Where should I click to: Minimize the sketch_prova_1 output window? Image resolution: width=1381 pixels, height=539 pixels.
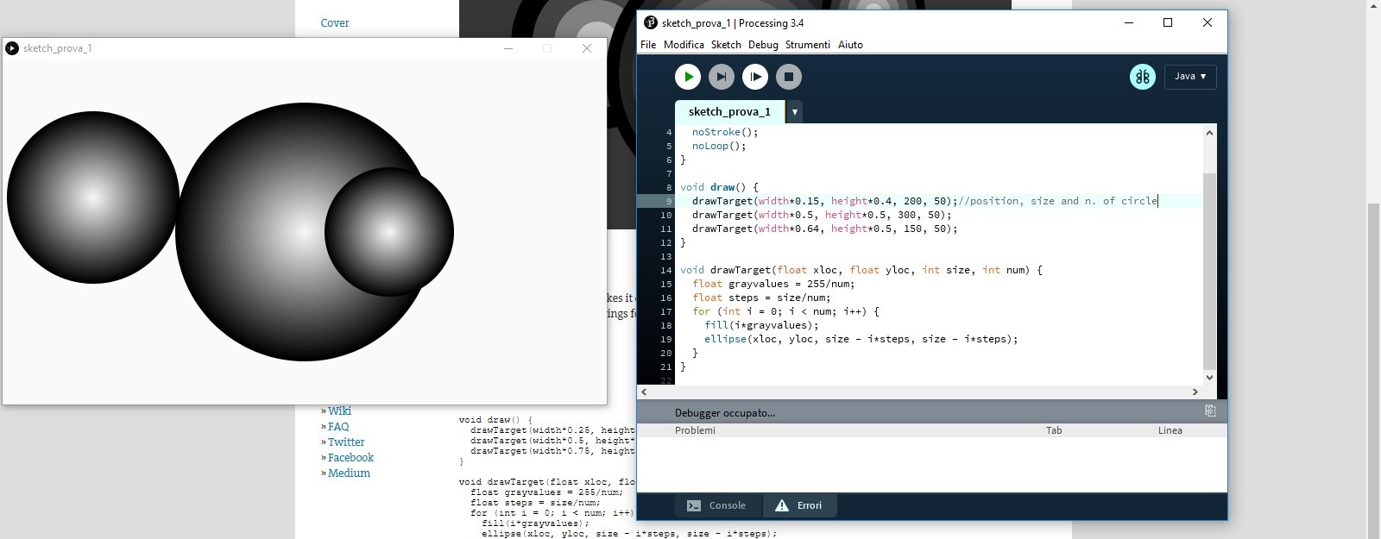(508, 48)
